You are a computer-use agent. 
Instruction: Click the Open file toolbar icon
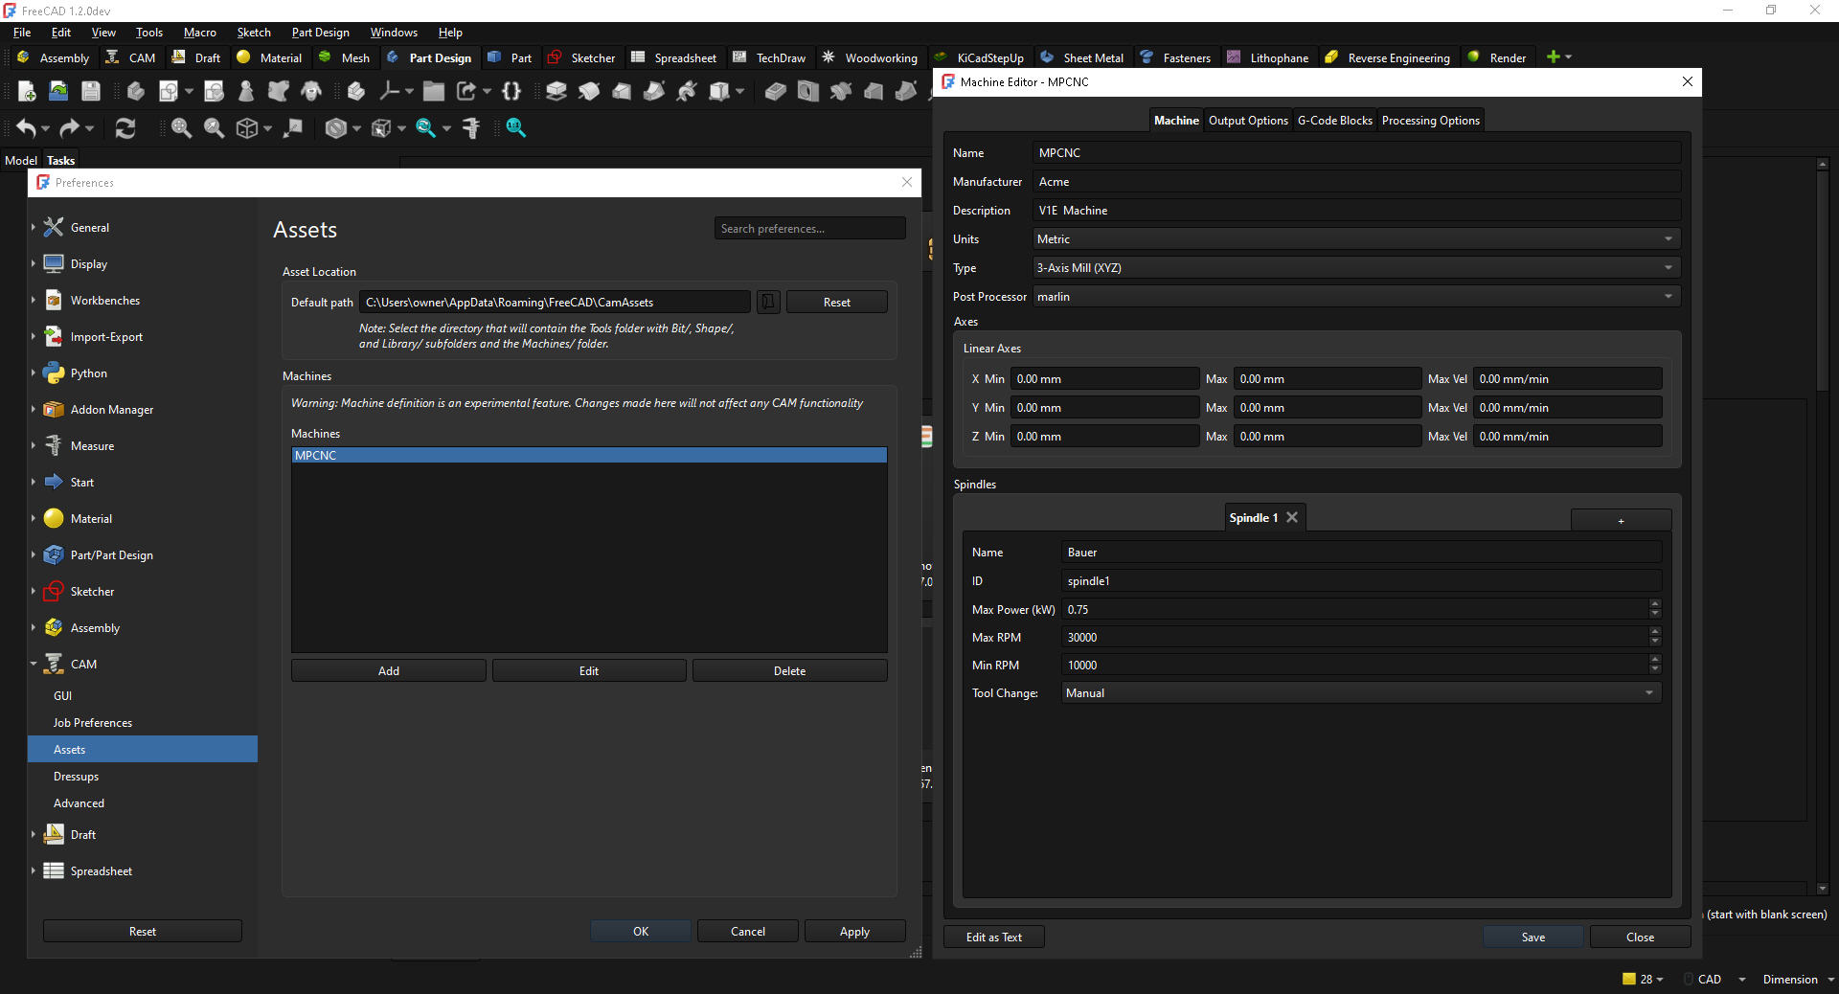tap(58, 92)
